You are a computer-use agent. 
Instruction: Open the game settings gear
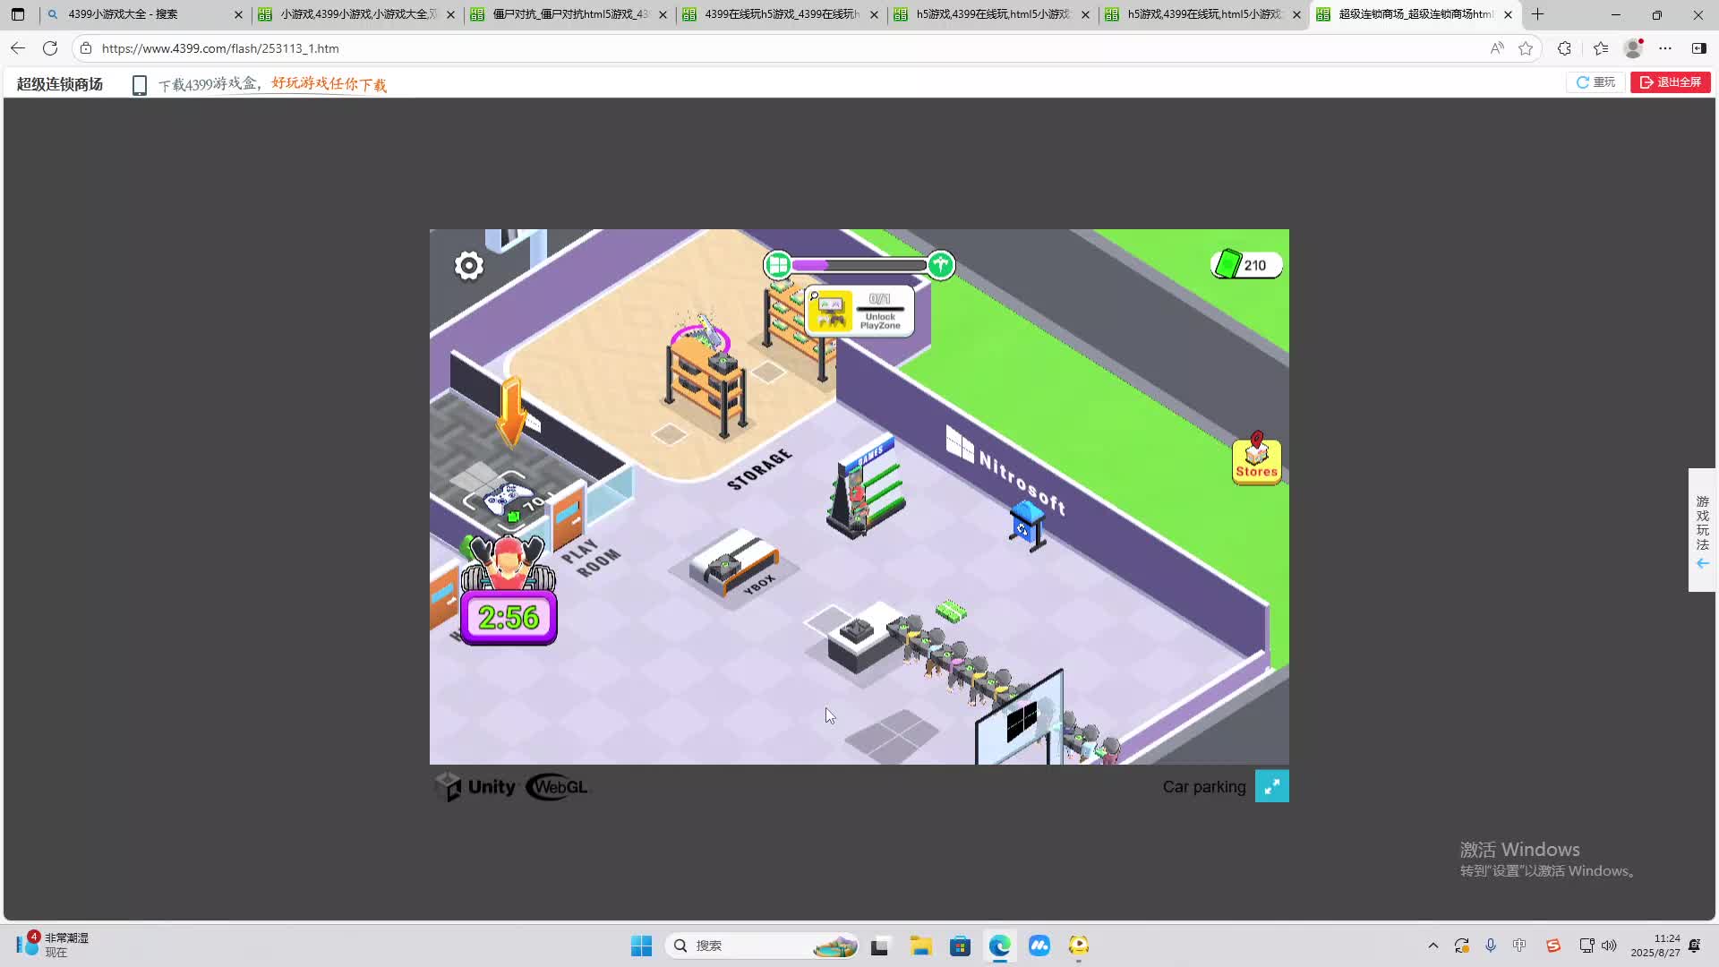pyautogui.click(x=468, y=266)
